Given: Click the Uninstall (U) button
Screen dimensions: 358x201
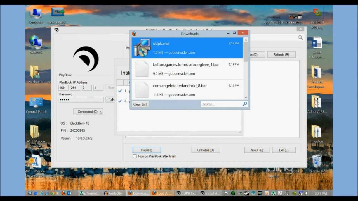Looking at the screenshot, I should tap(206, 150).
